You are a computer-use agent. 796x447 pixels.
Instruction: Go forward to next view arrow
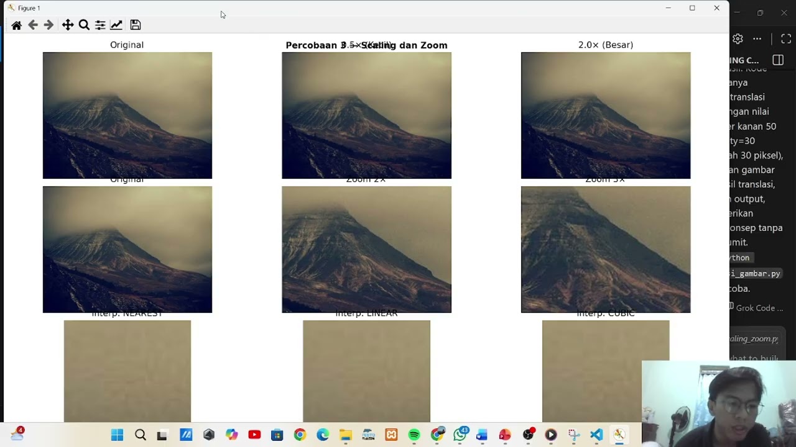[49, 25]
